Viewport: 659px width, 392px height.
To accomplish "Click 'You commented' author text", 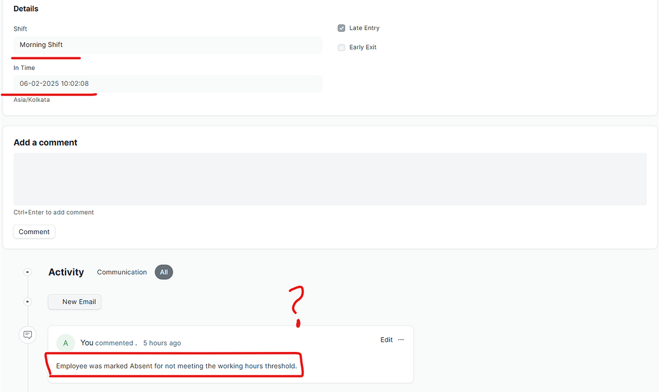I will (x=107, y=343).
